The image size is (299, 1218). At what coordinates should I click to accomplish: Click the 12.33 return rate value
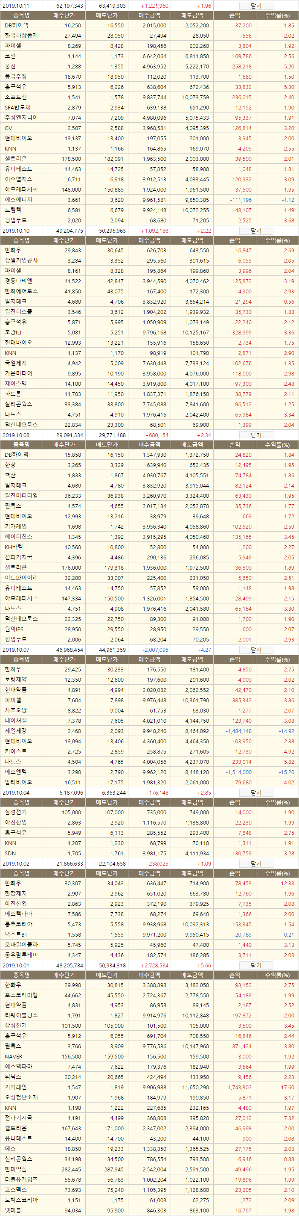point(287,883)
